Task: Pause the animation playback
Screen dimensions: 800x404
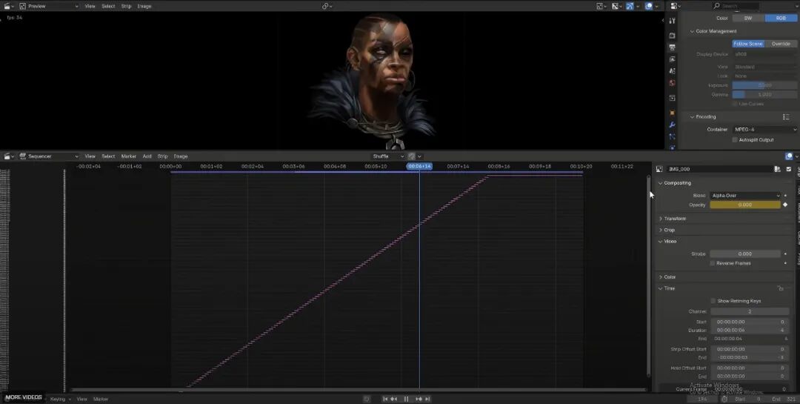Action: coord(406,399)
